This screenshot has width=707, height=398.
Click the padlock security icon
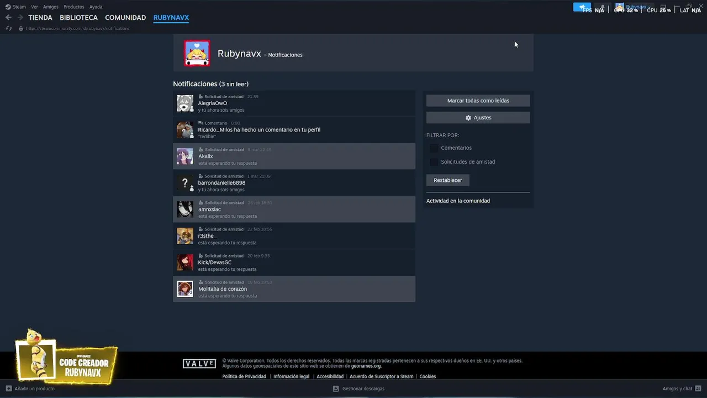coord(21,28)
